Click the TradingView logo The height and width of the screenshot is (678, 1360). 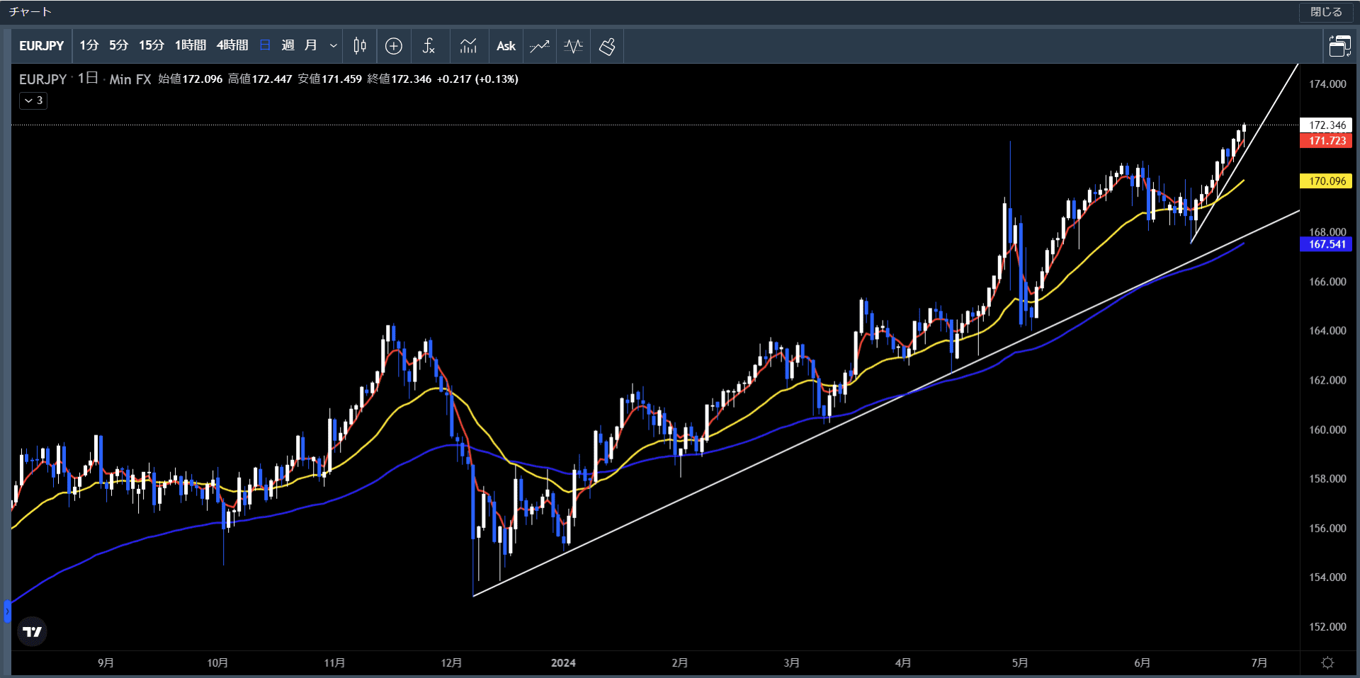tap(33, 631)
